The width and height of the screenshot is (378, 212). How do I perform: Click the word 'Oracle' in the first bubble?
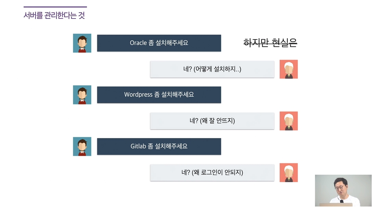(x=138, y=43)
